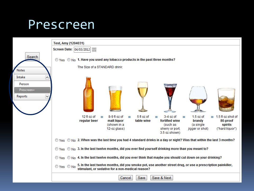Select Yes for tobacco products question
Screen dimensions: 254x191
57,60
